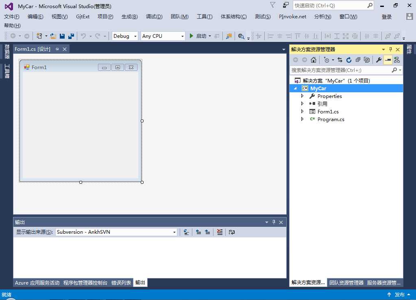Click the New Project toolbar icon
This screenshot has width=416, height=300.
(x=39, y=36)
